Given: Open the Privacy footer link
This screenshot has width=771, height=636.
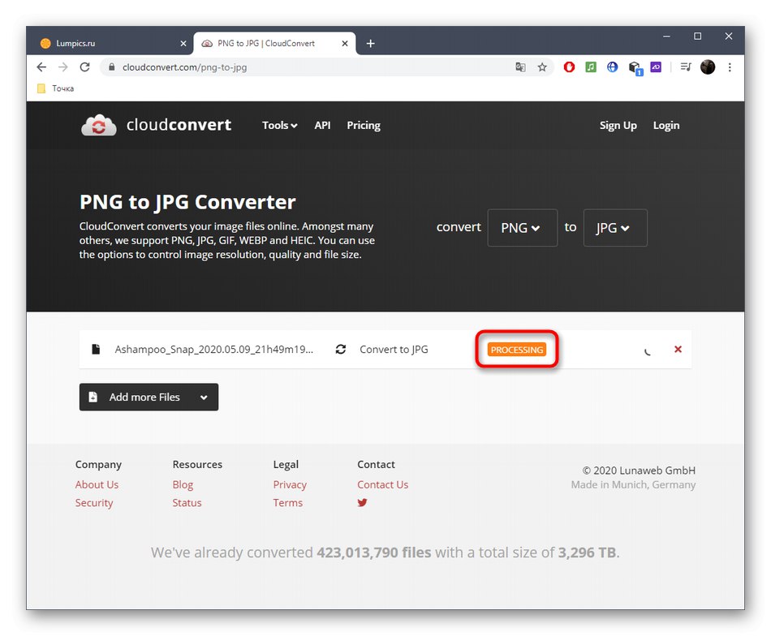Looking at the screenshot, I should coord(290,484).
